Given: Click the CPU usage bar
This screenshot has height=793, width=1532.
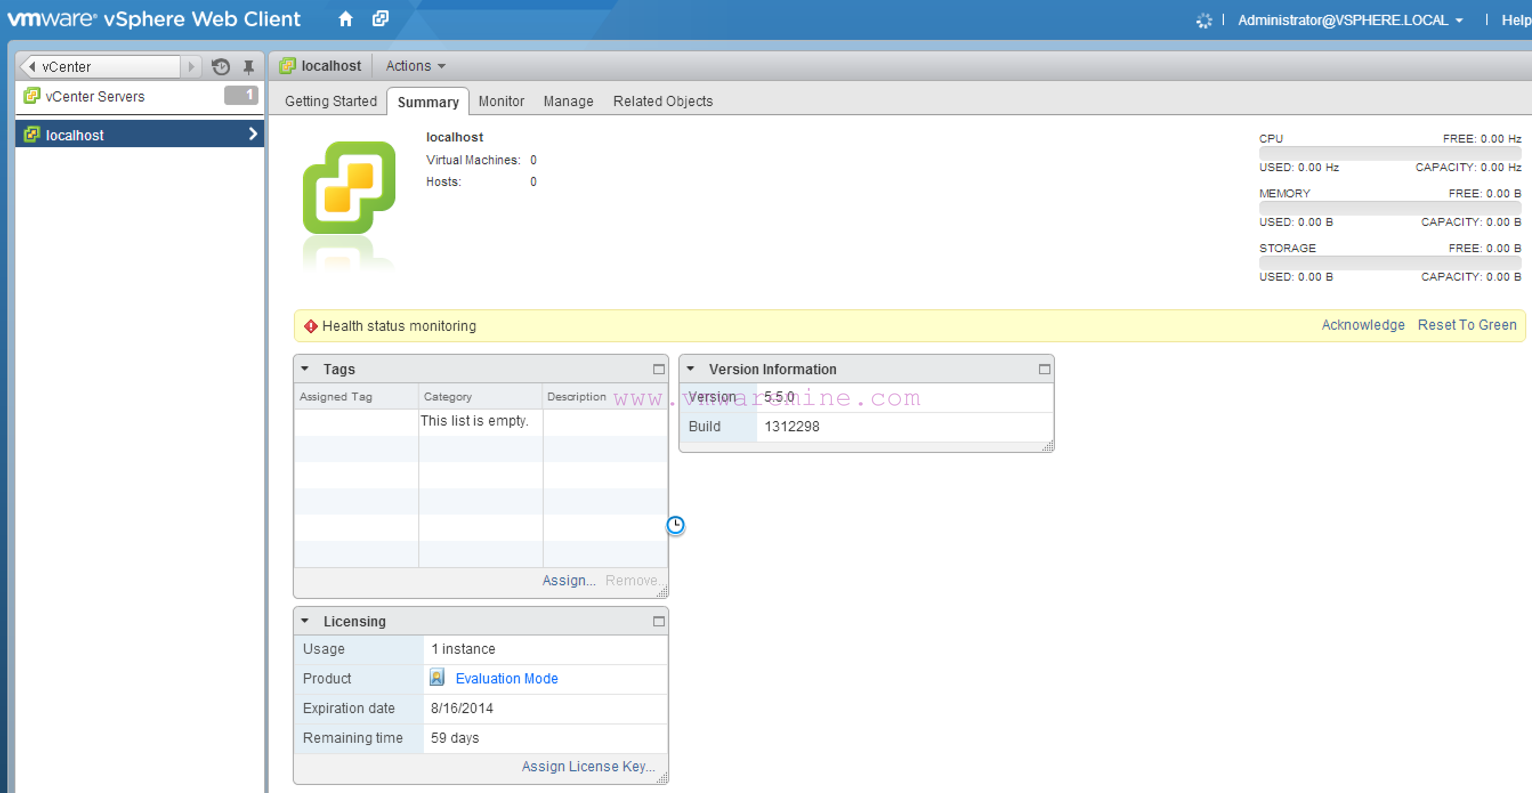Looking at the screenshot, I should point(1390,153).
